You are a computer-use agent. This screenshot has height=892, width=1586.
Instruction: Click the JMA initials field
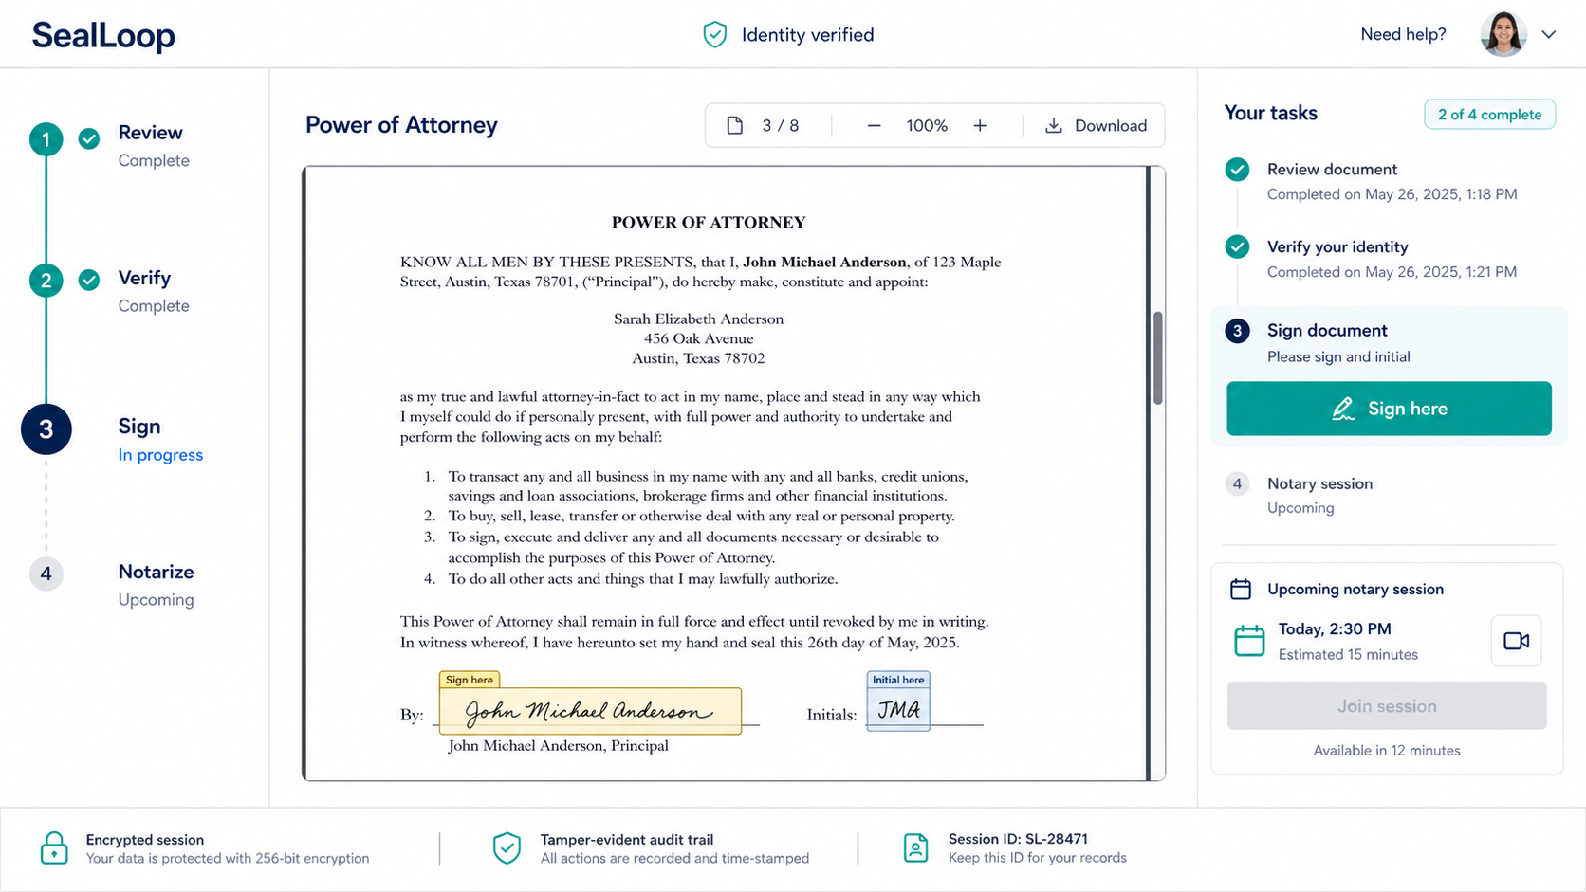[898, 709]
